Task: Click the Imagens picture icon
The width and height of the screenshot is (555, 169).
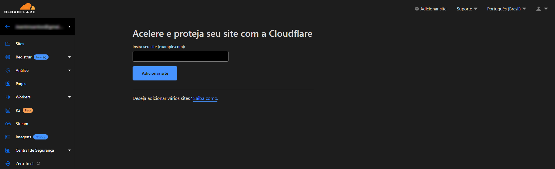Action: (x=8, y=137)
